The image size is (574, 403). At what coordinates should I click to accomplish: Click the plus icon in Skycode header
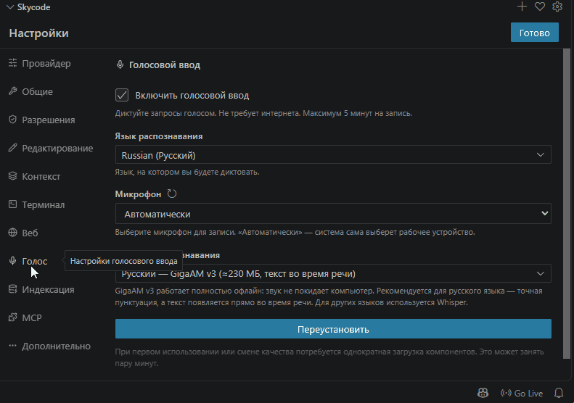(x=522, y=7)
